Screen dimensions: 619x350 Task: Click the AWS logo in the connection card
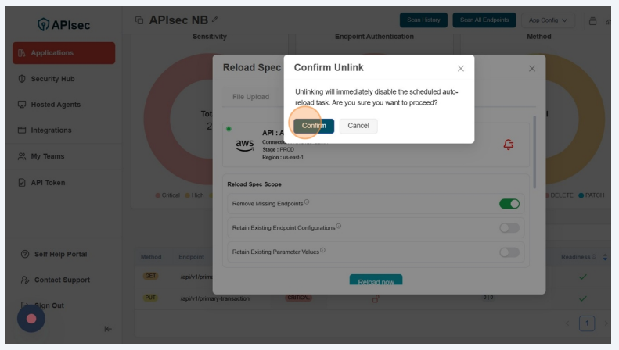pyautogui.click(x=244, y=145)
